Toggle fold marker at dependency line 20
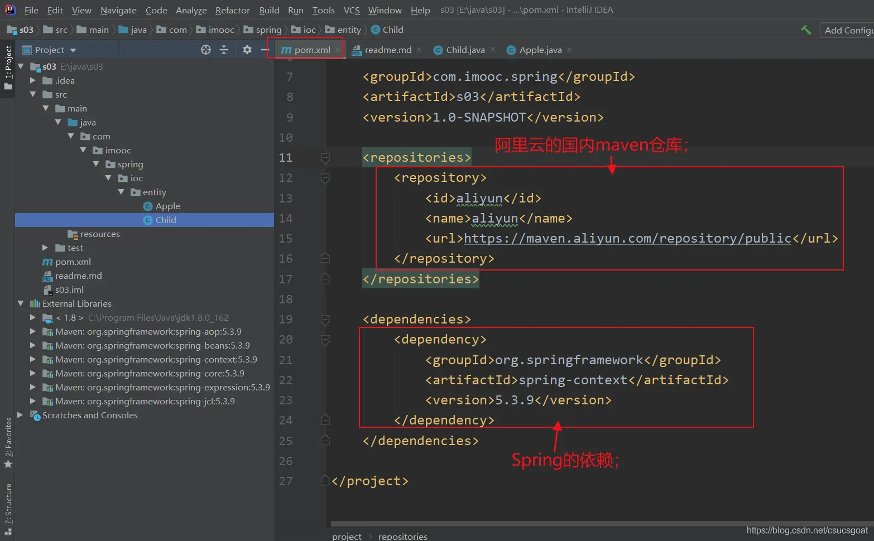 coord(325,340)
